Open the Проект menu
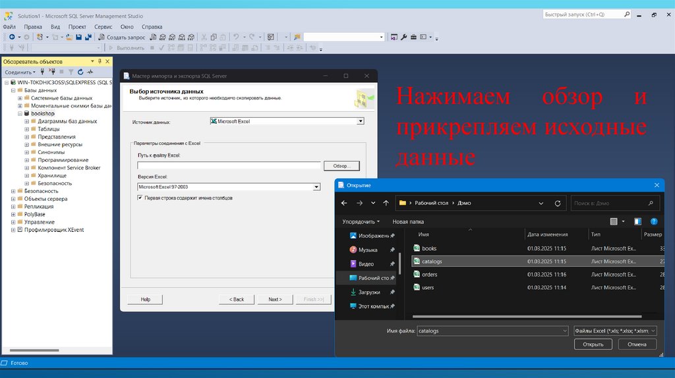The image size is (675, 378). (x=77, y=26)
